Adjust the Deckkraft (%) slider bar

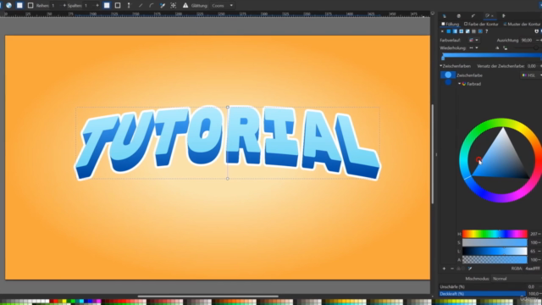483,294
